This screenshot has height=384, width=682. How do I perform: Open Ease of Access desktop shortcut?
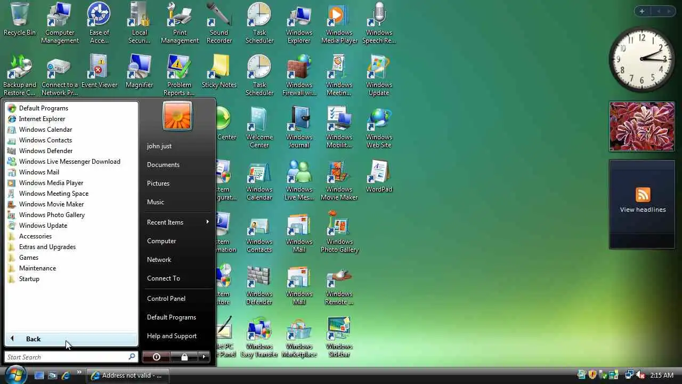click(x=99, y=23)
